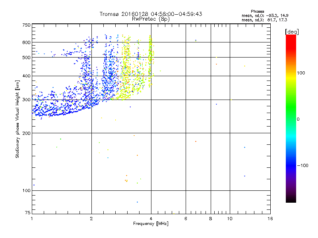
Task: Click the colorbar label "0"
Action: (298, 119)
